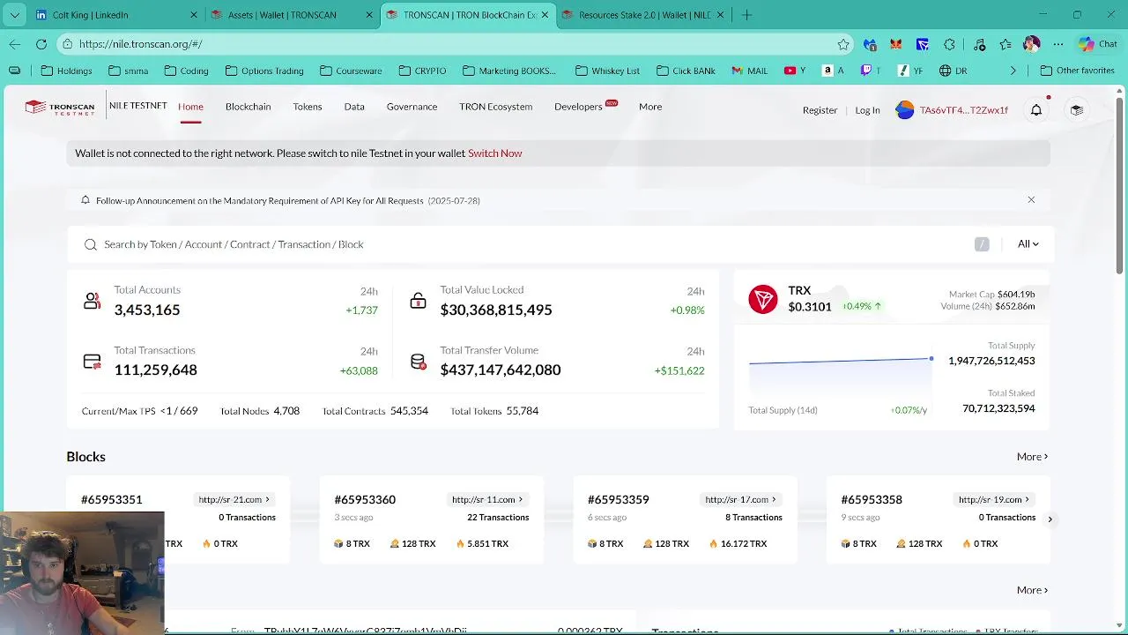Open the Favorites list star icon
The width and height of the screenshot is (1128, 635).
tap(1006, 44)
